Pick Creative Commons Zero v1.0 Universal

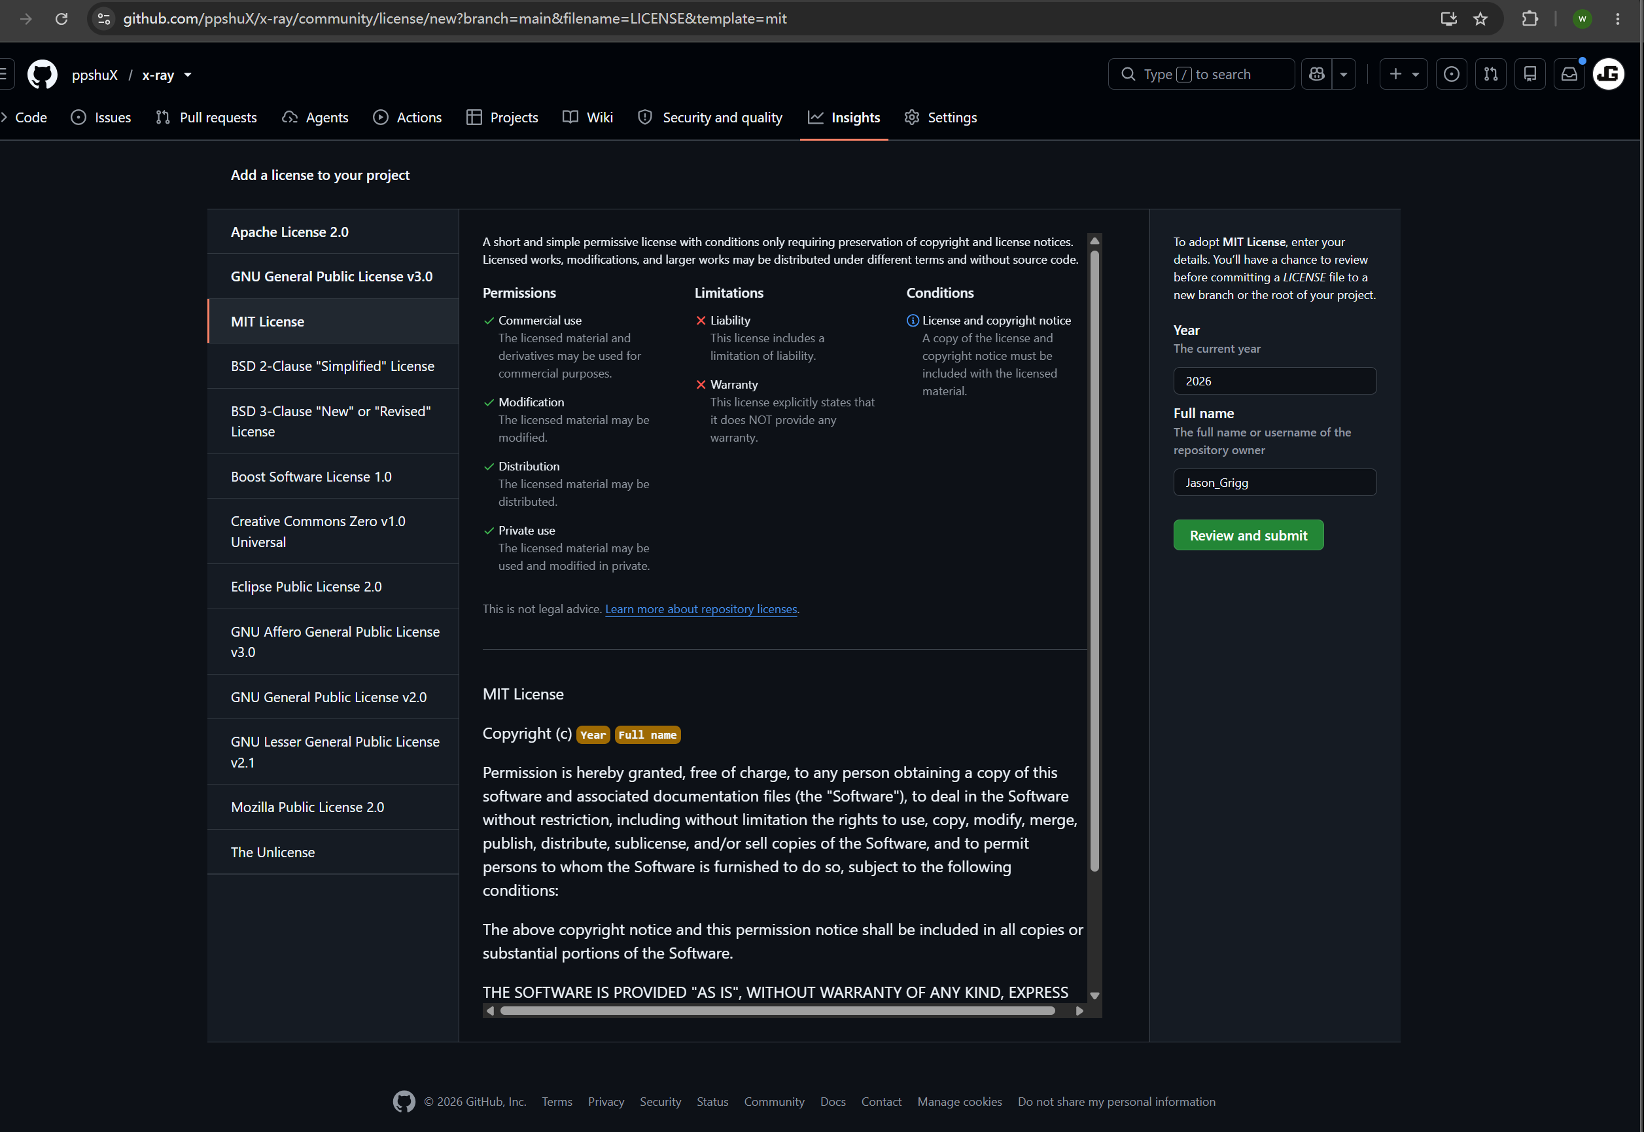coord(333,531)
